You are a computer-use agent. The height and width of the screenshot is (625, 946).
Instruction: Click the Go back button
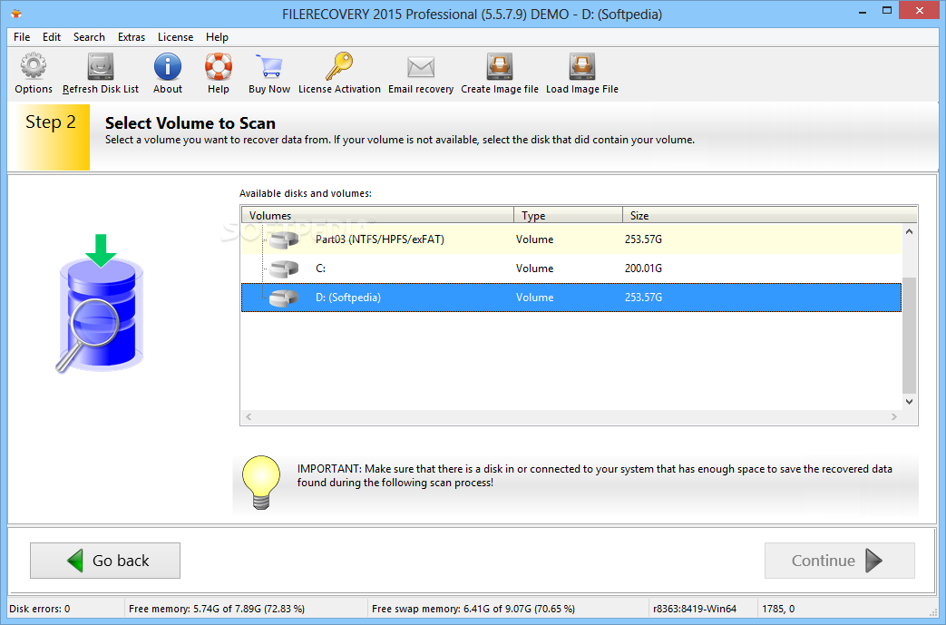click(105, 561)
